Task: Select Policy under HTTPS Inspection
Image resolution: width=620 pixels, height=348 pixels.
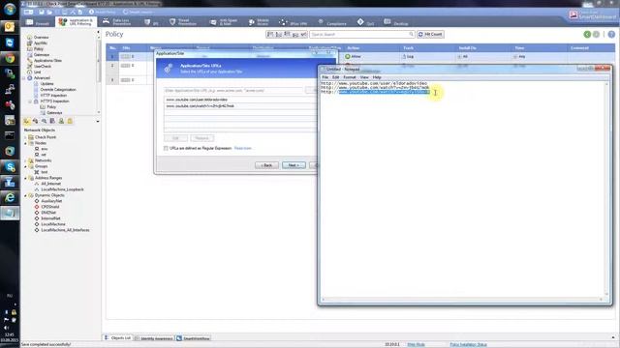Action: 48,107
